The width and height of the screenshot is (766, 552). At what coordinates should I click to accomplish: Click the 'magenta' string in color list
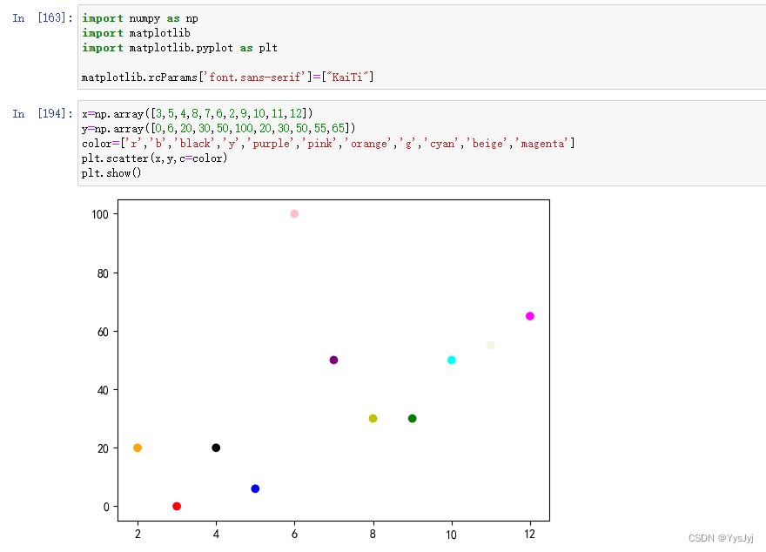click(542, 144)
